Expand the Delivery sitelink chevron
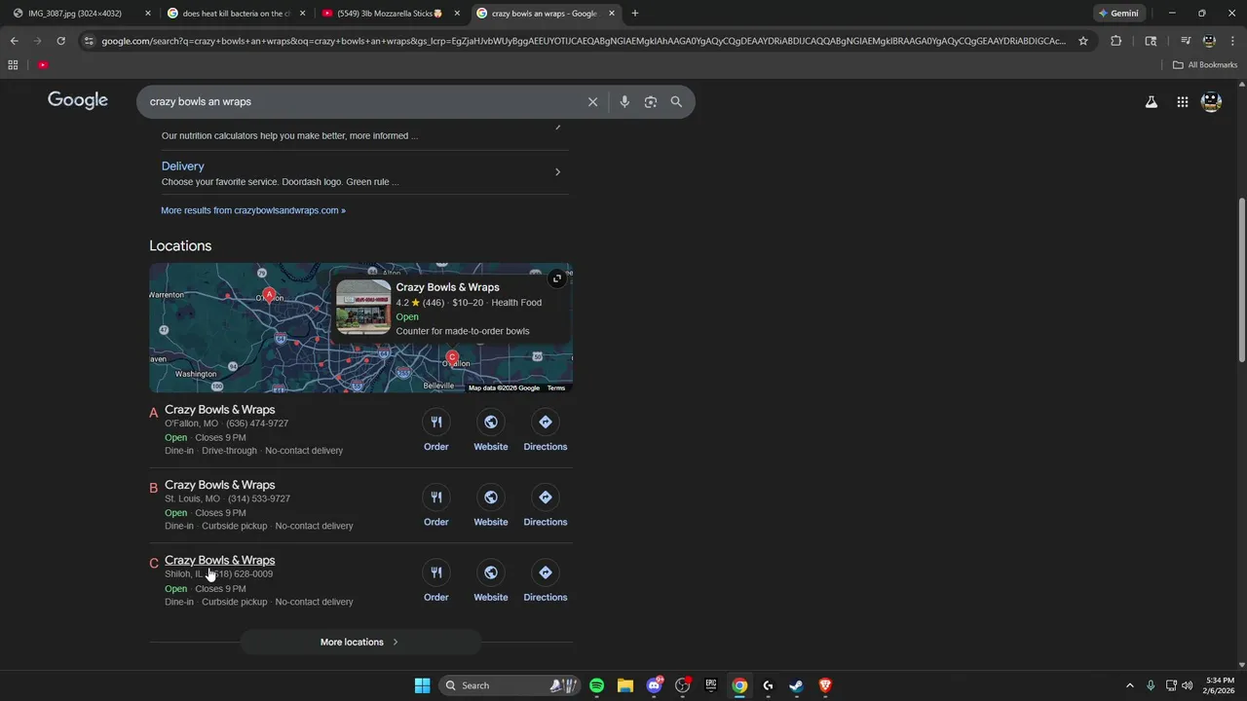 point(557,172)
